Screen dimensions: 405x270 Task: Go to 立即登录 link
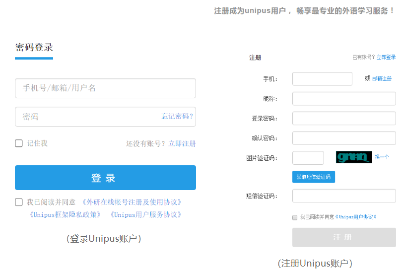[386, 58]
